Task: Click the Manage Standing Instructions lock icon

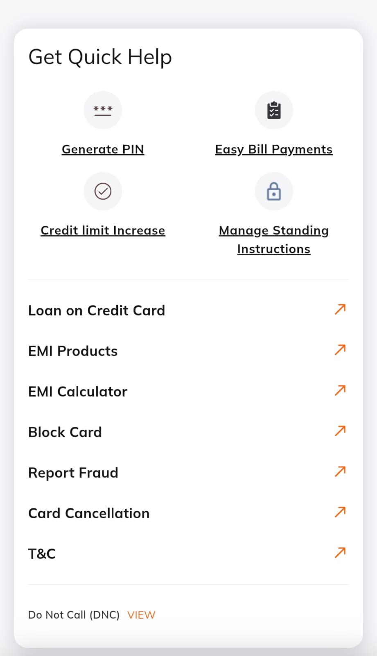Action: pos(273,191)
